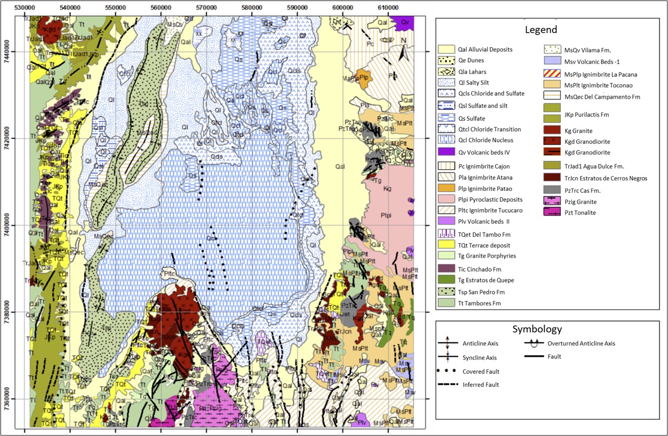Screen dimensions: 668x436
Task: Select the Qcl Chloride Nucleus swatch
Action: coord(446,140)
